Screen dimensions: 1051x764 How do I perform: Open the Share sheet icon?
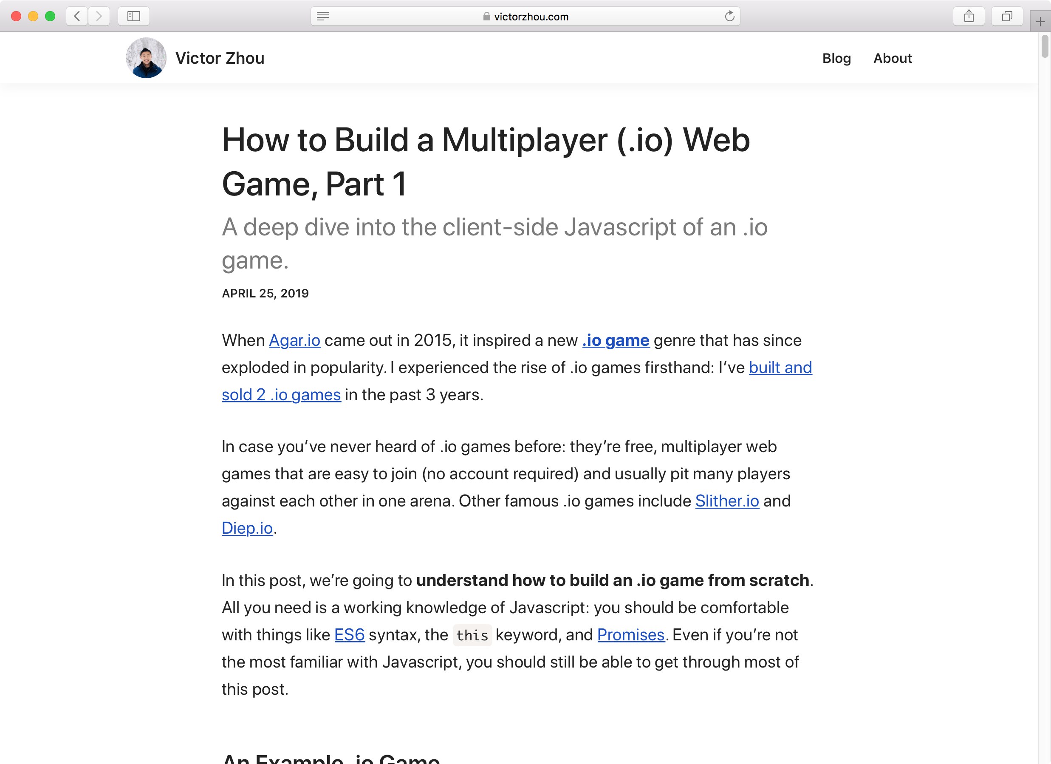[x=969, y=16]
